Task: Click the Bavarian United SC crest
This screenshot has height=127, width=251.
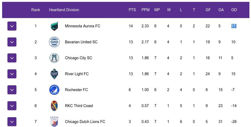Action: tap(54, 42)
